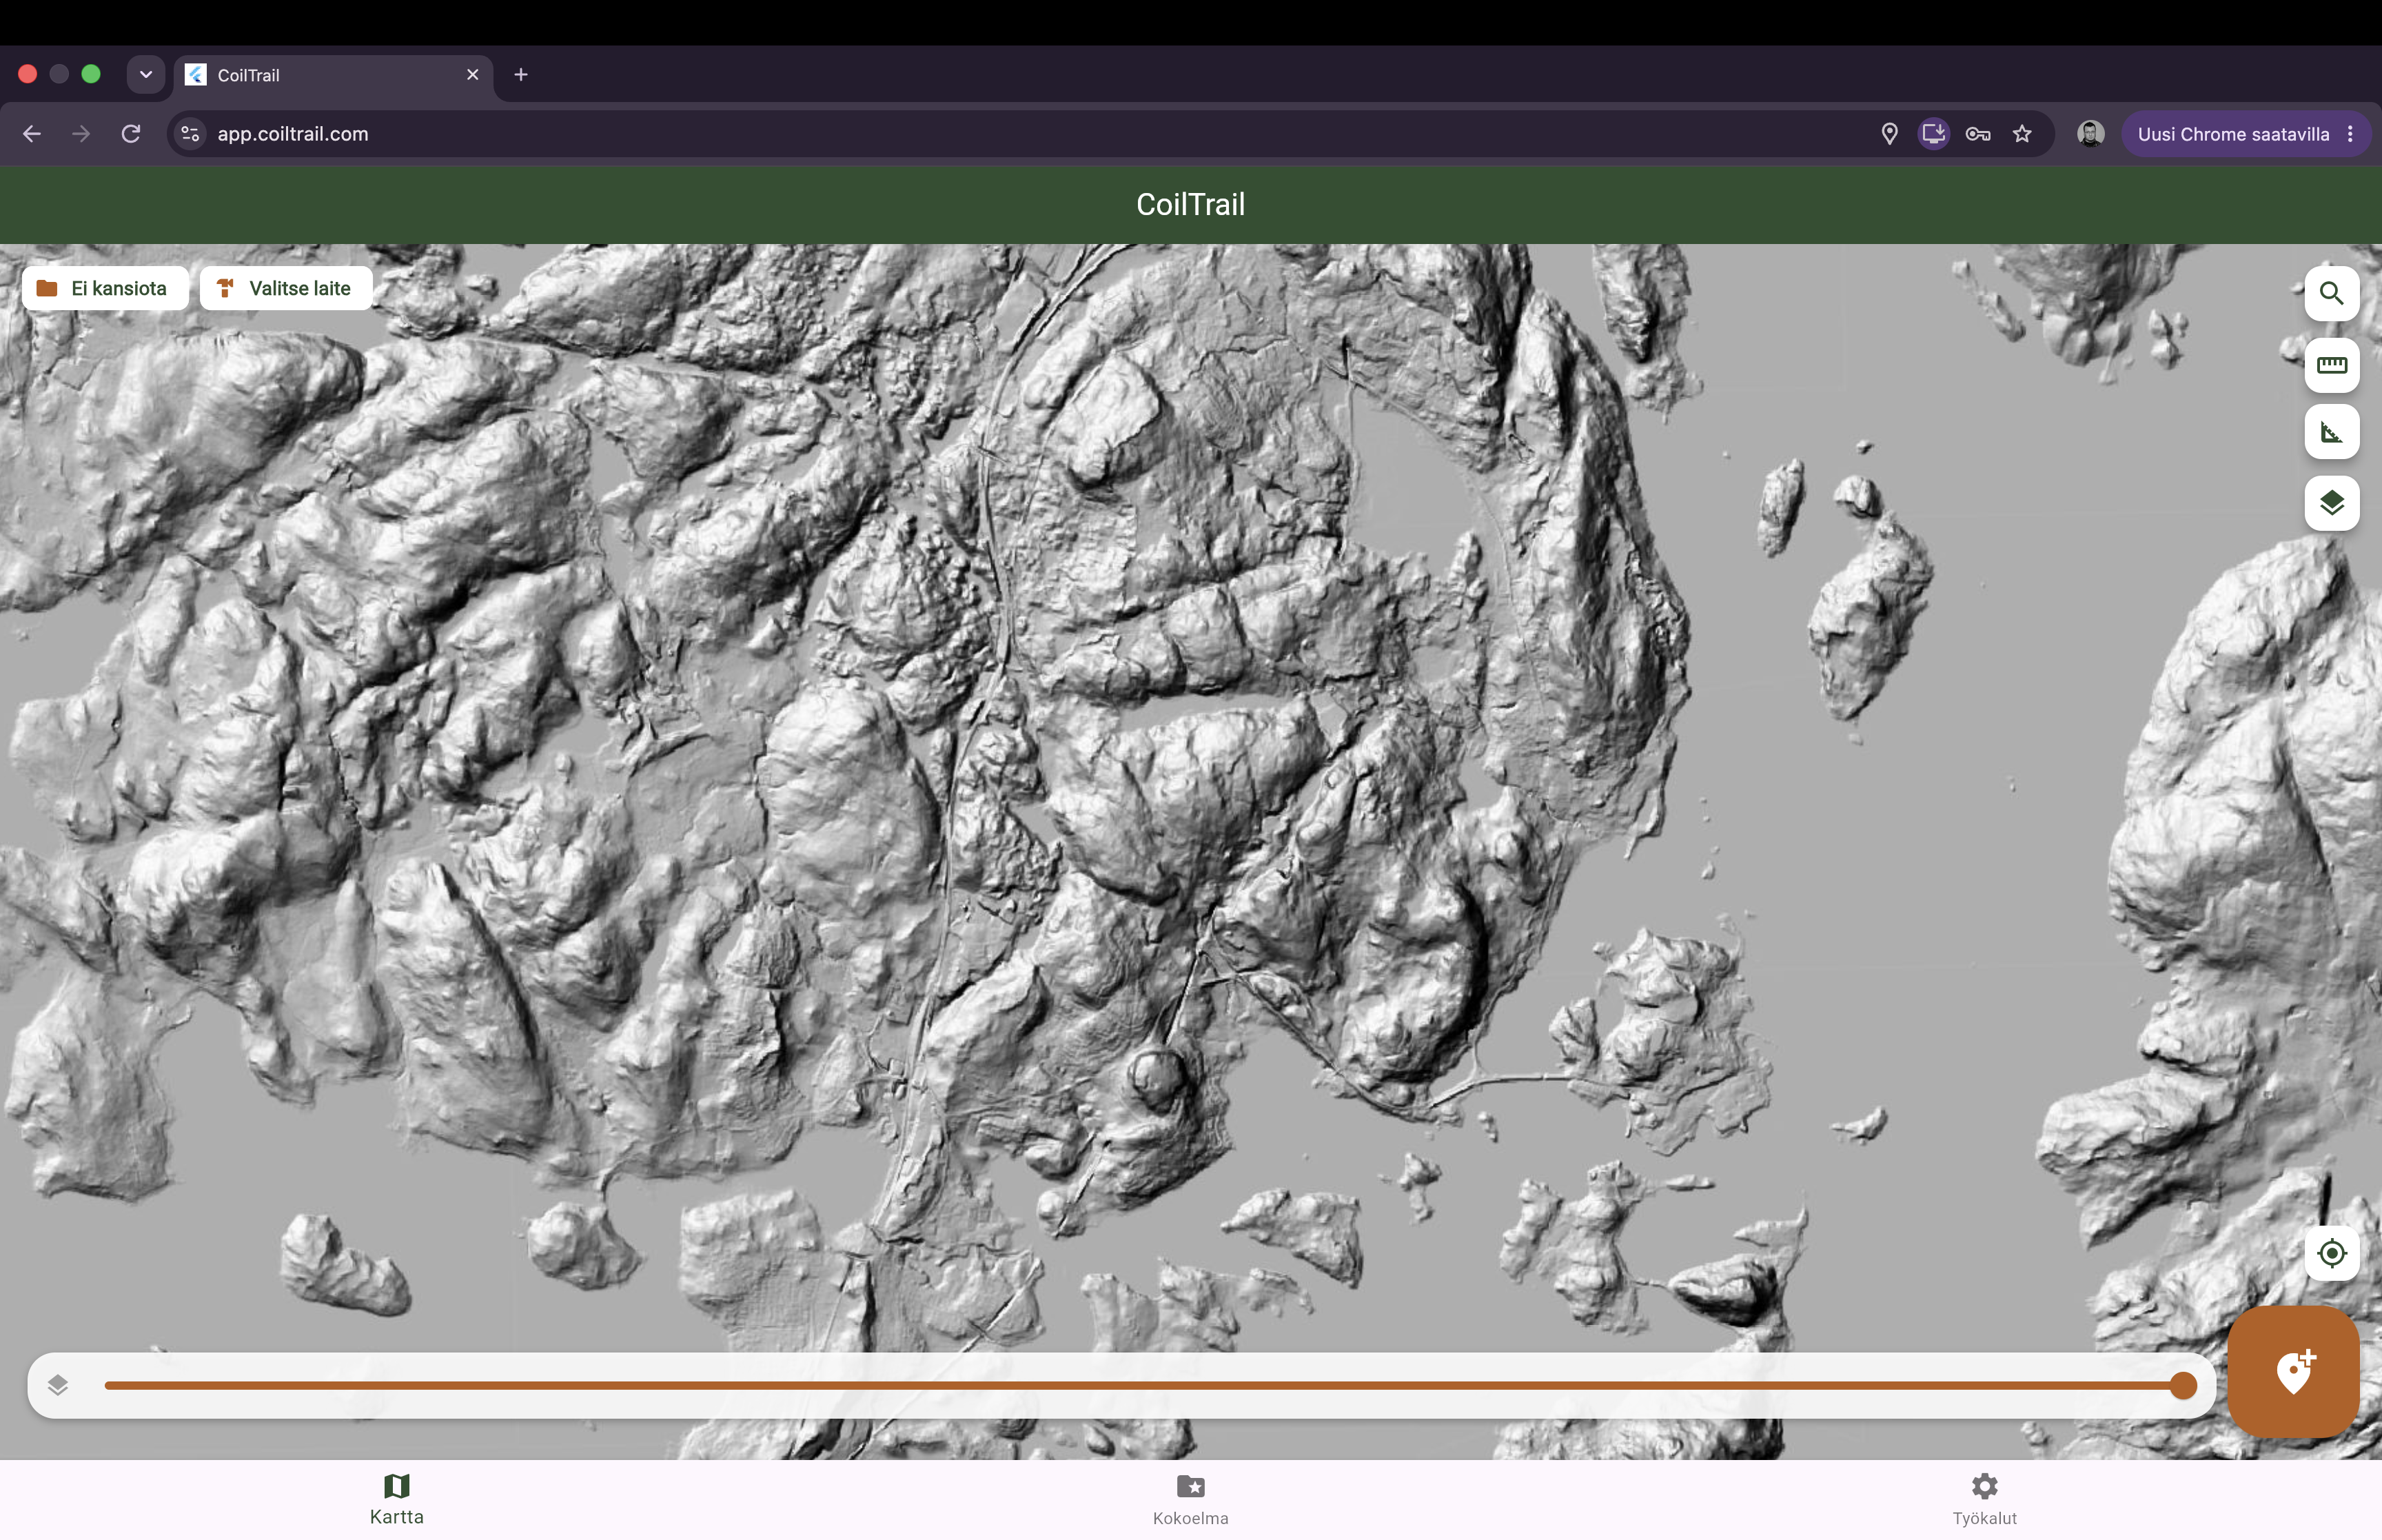This screenshot has width=2382, height=1540.
Task: Add a new find marker
Action: [2293, 1371]
